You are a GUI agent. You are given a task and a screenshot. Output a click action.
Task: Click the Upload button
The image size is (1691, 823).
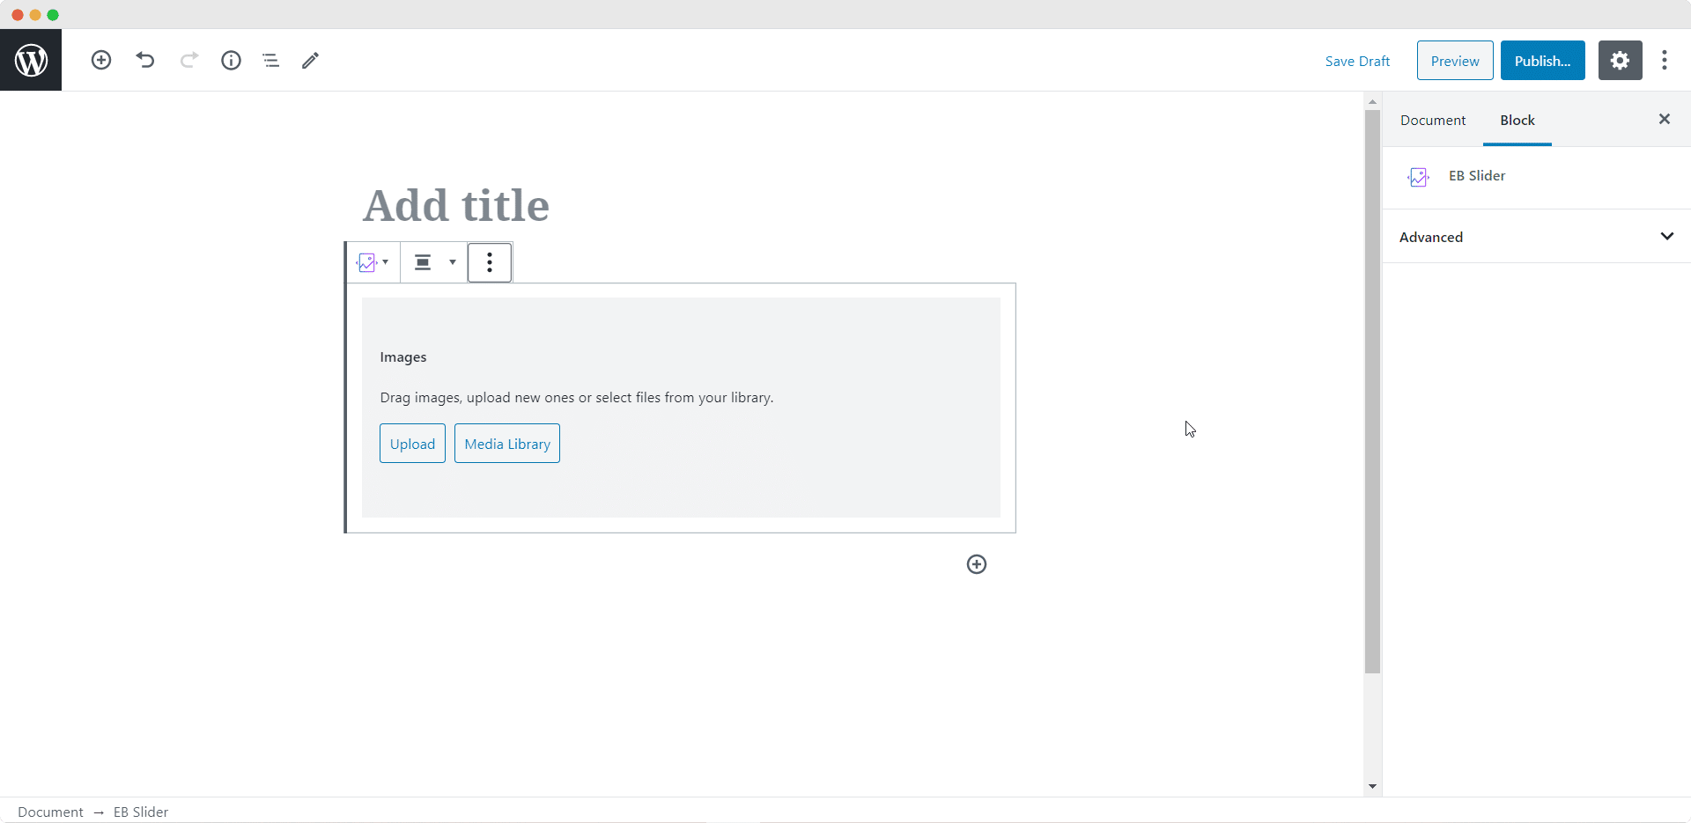pyautogui.click(x=412, y=444)
